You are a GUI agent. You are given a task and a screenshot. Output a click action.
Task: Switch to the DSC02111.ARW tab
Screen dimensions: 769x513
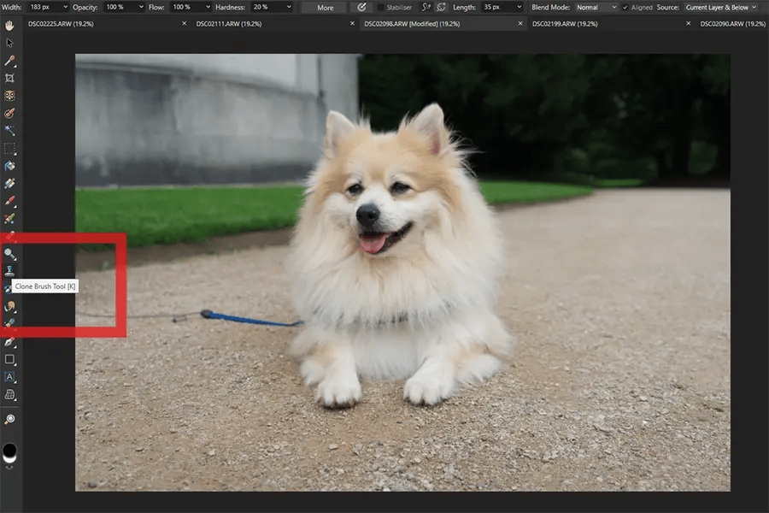pos(229,24)
